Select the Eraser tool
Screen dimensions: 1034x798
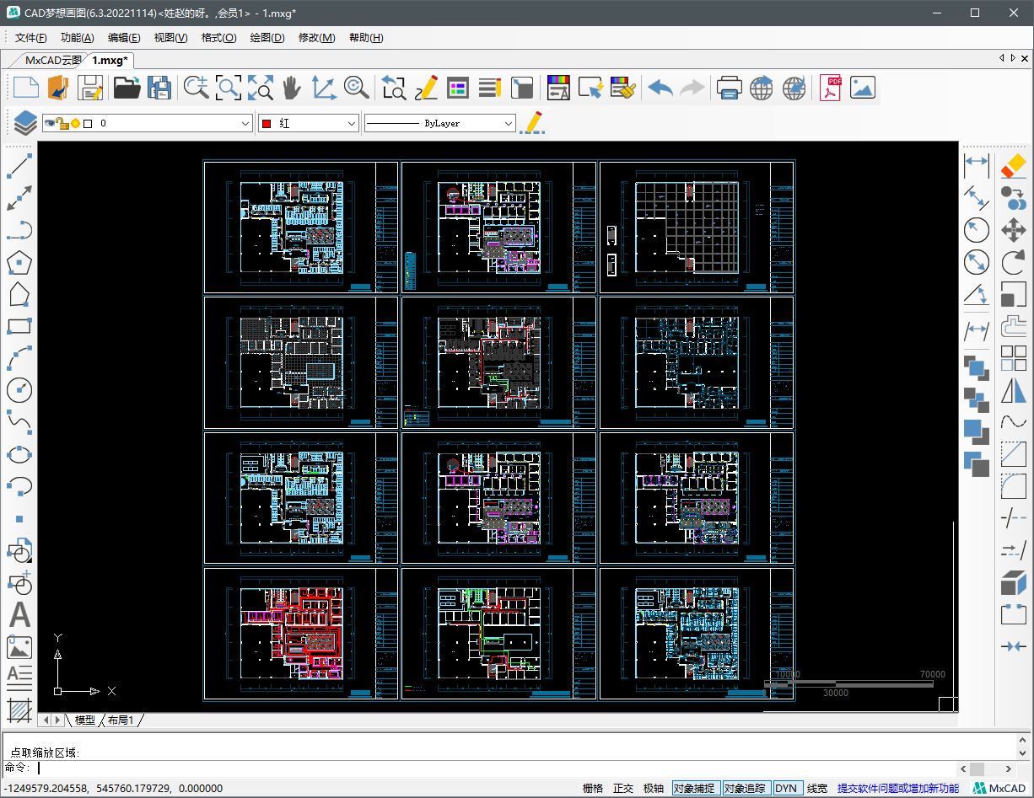[x=1013, y=166]
